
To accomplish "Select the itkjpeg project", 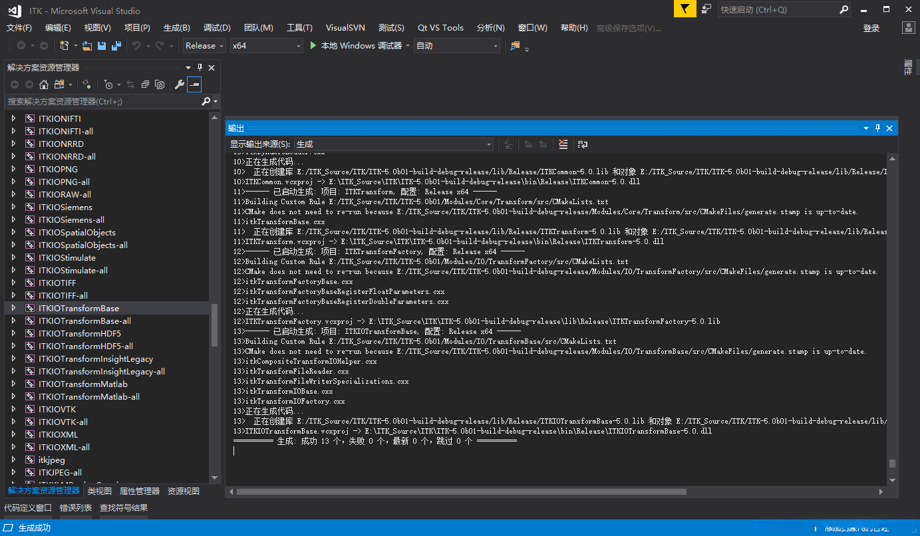I will 51,460.
